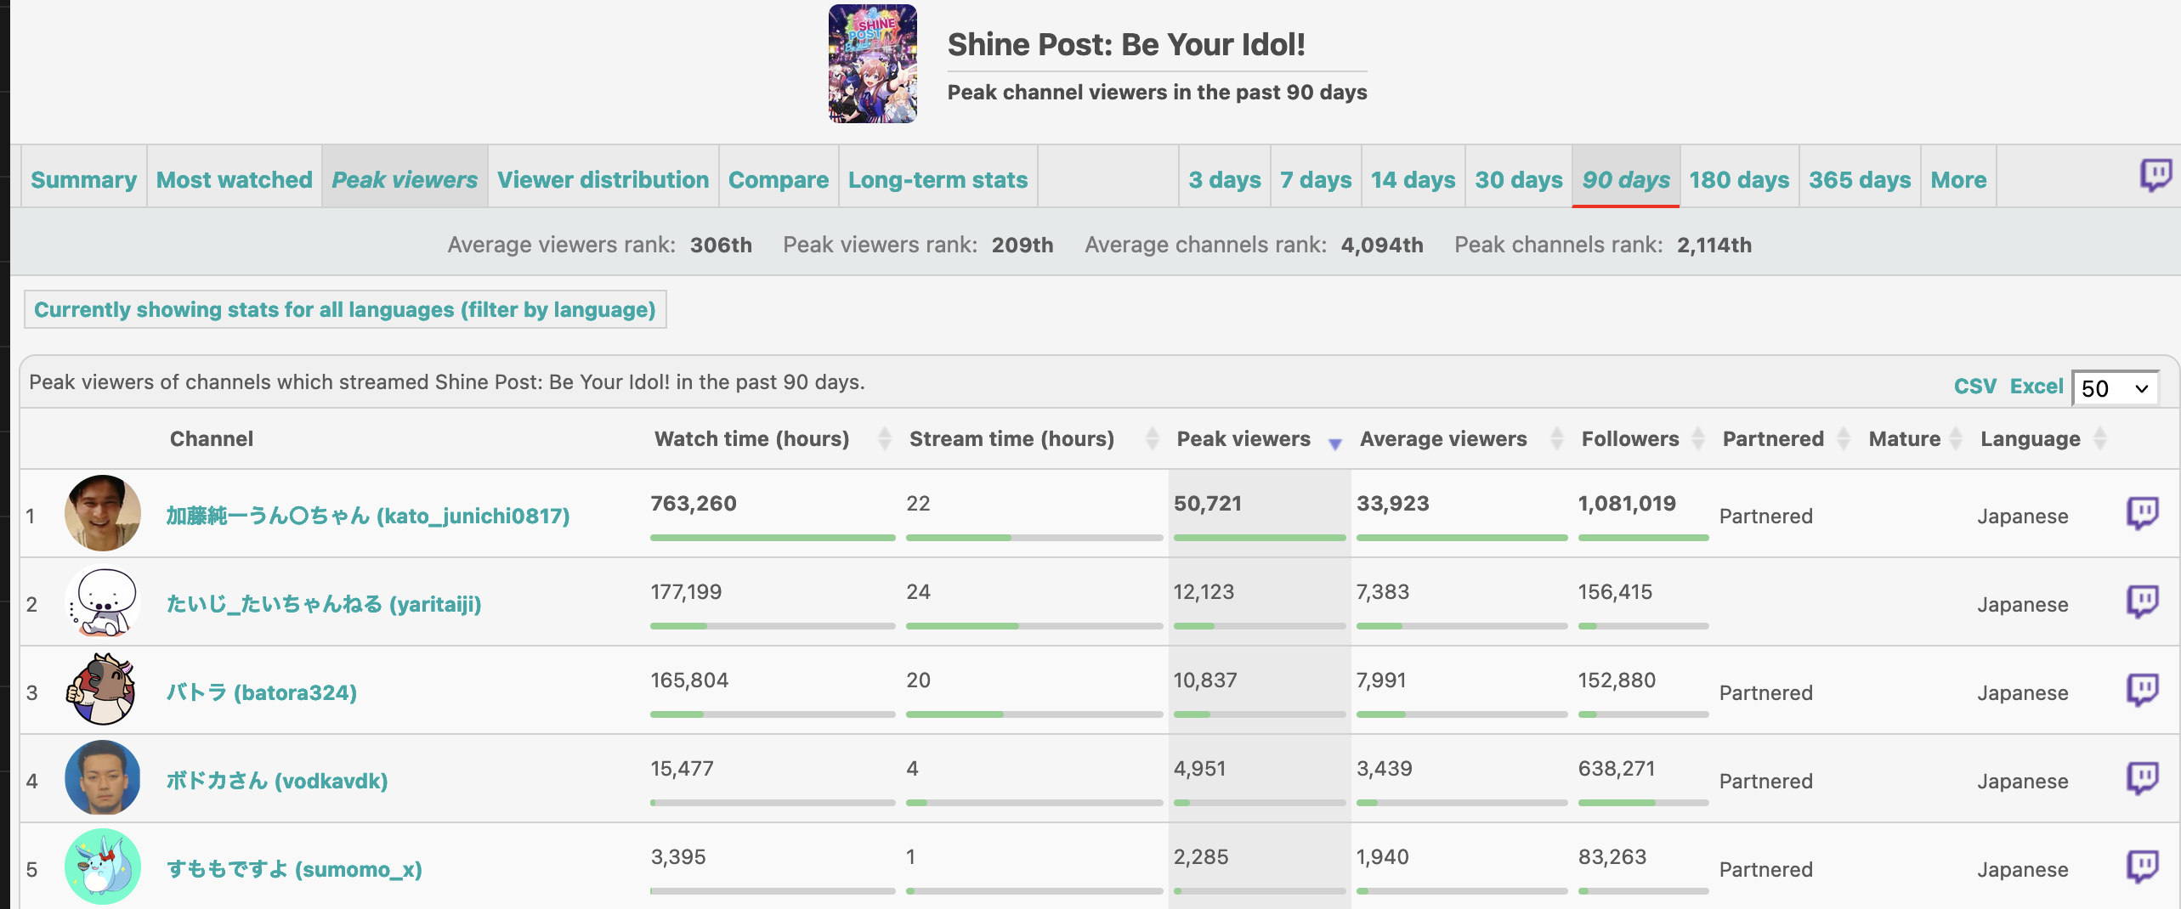Viewport: 2181px width, 909px height.
Task: Sort by Mature column
Action: click(1915, 438)
